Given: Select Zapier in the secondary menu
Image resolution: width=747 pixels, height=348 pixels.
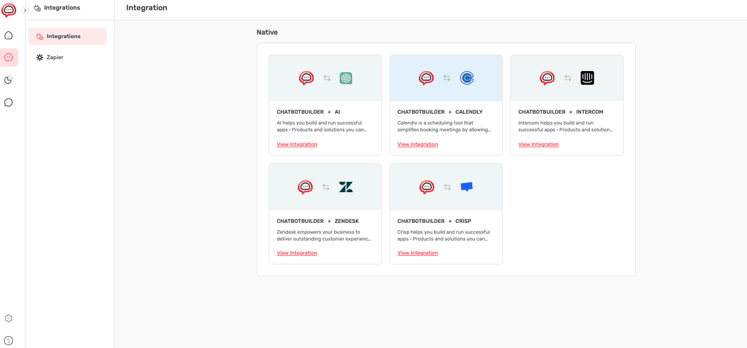Looking at the screenshot, I should tap(55, 57).
